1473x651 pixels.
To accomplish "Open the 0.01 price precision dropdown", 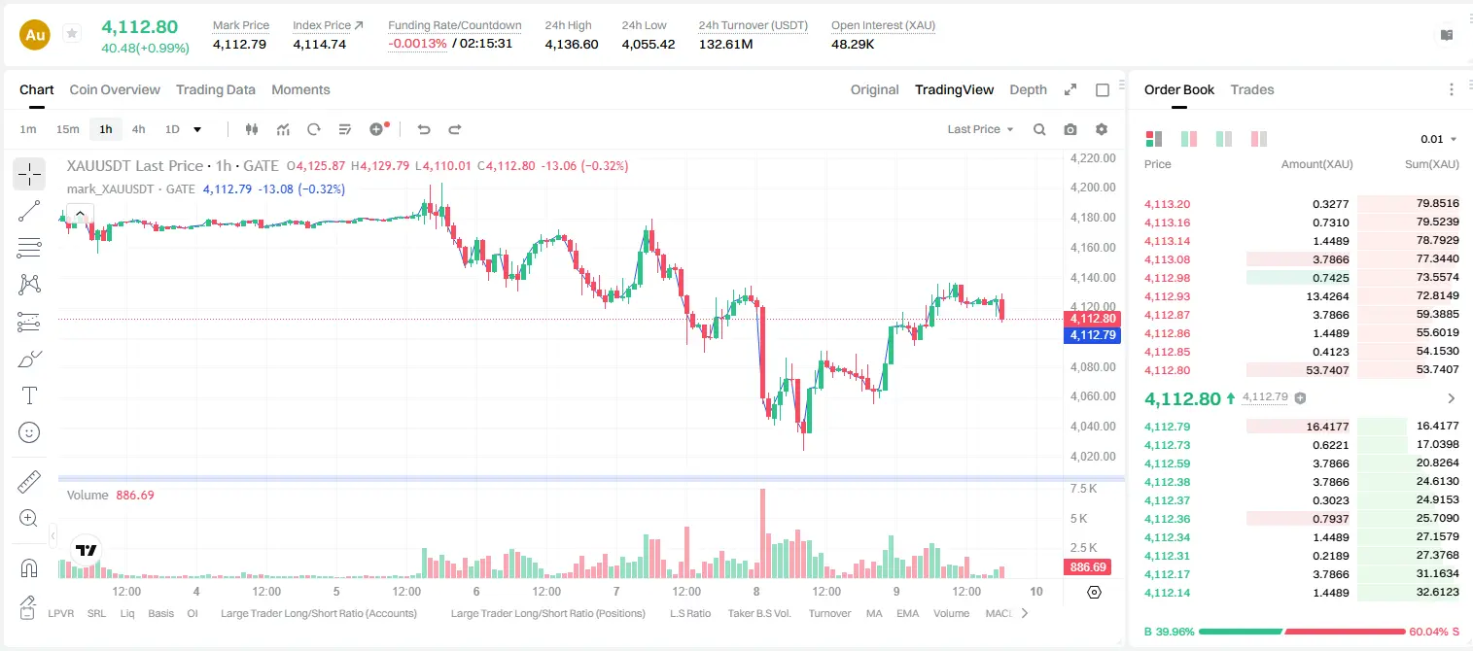I will pyautogui.click(x=1438, y=139).
